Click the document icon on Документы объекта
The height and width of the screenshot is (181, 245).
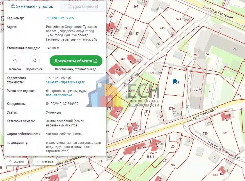coord(95,61)
